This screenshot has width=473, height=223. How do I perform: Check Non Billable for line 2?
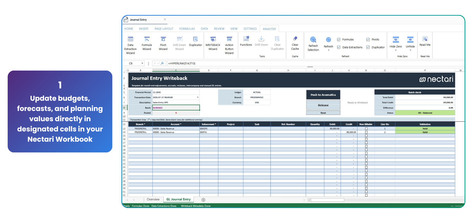(x=366, y=132)
